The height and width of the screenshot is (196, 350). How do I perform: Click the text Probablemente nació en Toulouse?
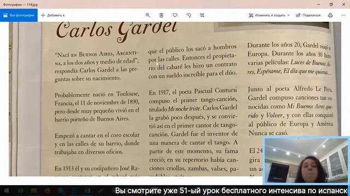pos(97,94)
